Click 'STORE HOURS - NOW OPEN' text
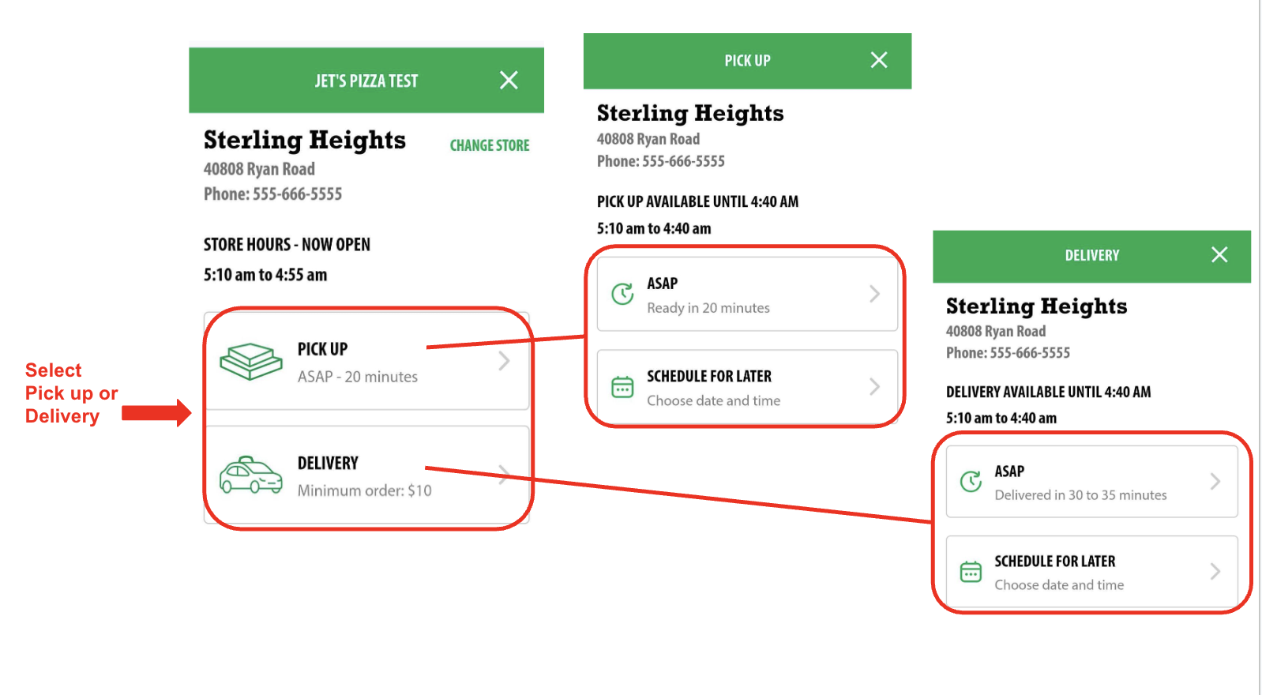The height and width of the screenshot is (695, 1262). pos(287,245)
